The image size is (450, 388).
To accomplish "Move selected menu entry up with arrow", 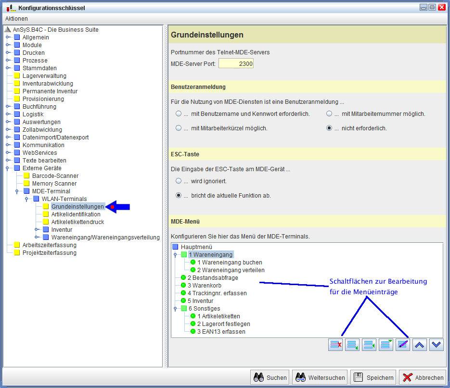I will [420, 345].
